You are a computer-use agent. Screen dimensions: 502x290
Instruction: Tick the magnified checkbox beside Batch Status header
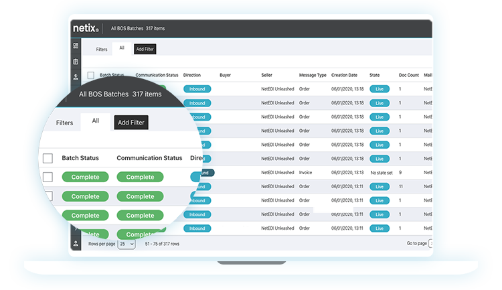coord(48,158)
